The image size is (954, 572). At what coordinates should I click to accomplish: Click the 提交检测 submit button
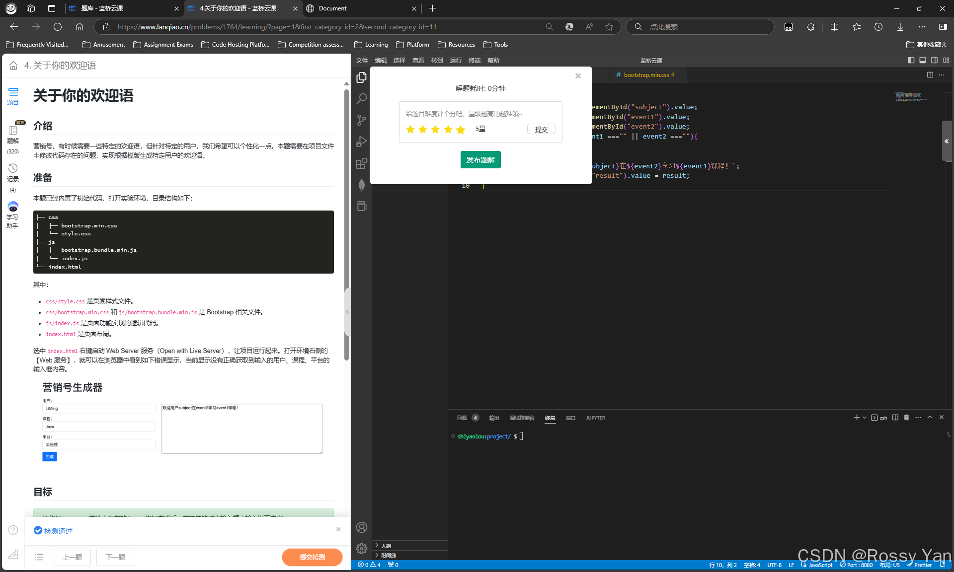[312, 557]
